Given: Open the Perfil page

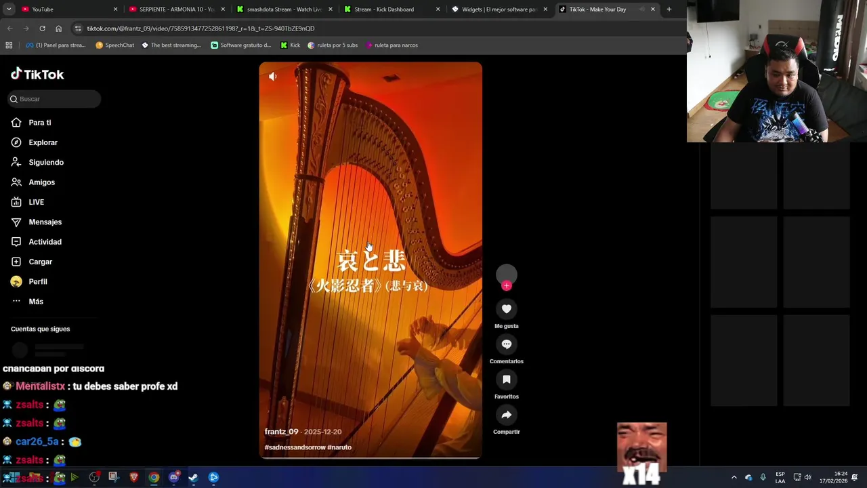Looking at the screenshot, I should [x=37, y=281].
